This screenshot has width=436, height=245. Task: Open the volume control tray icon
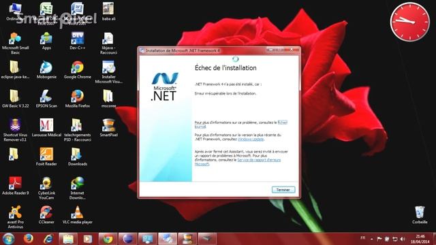point(403,239)
